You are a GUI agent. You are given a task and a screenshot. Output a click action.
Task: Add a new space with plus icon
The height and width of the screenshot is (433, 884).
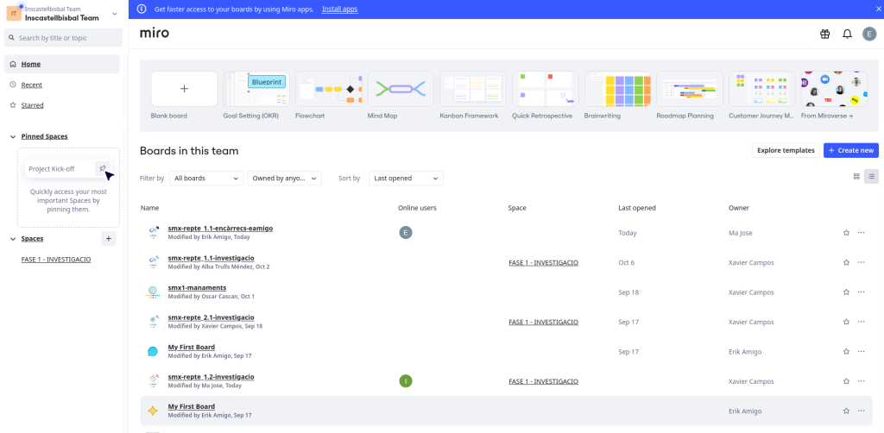pos(109,239)
